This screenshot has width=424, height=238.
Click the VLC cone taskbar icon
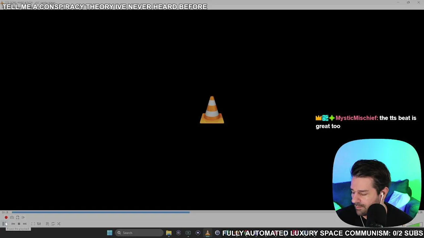207,233
